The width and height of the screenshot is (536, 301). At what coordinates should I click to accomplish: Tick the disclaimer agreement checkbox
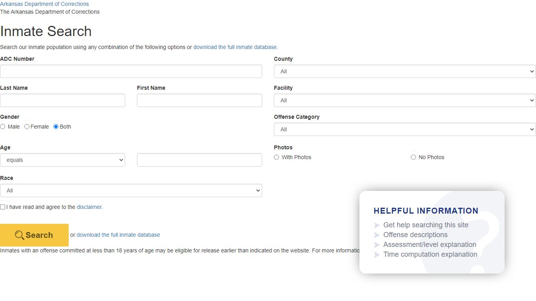3,207
